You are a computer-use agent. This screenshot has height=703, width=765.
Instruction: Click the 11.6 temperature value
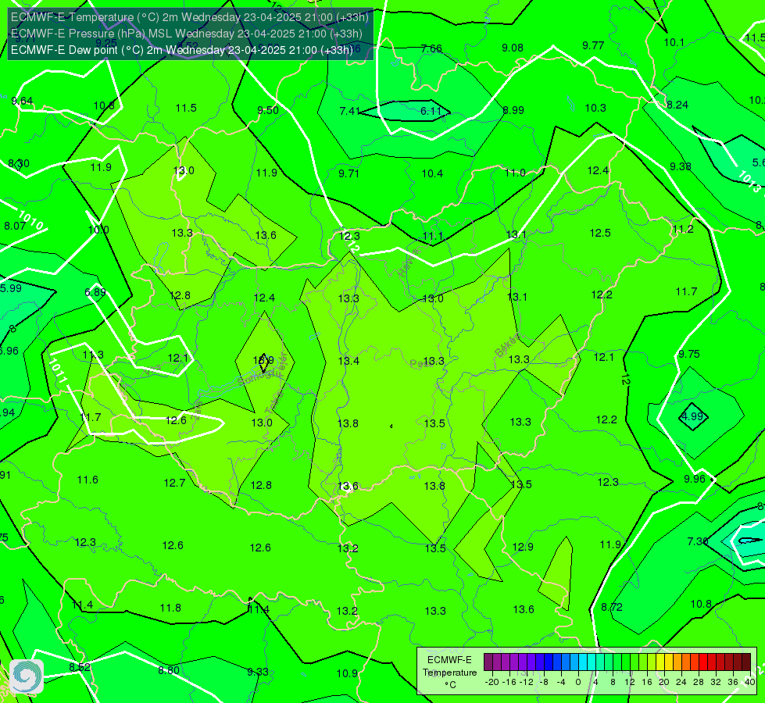pos(88,480)
